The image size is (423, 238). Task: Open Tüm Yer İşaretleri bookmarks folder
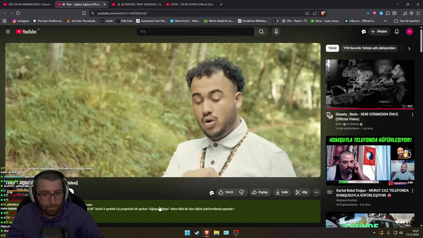407,21
